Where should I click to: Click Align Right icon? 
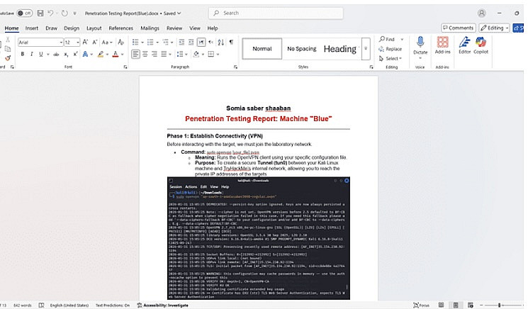pyautogui.click(x=155, y=54)
